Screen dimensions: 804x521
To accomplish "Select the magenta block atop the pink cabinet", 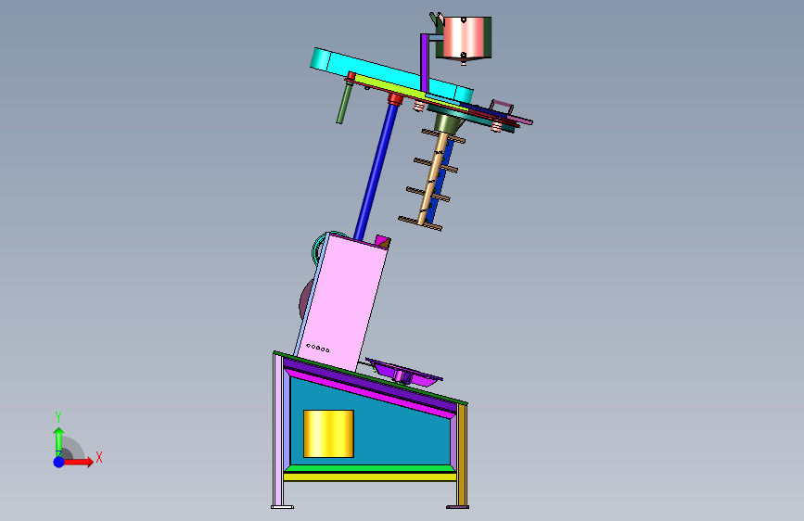I will coord(382,241).
